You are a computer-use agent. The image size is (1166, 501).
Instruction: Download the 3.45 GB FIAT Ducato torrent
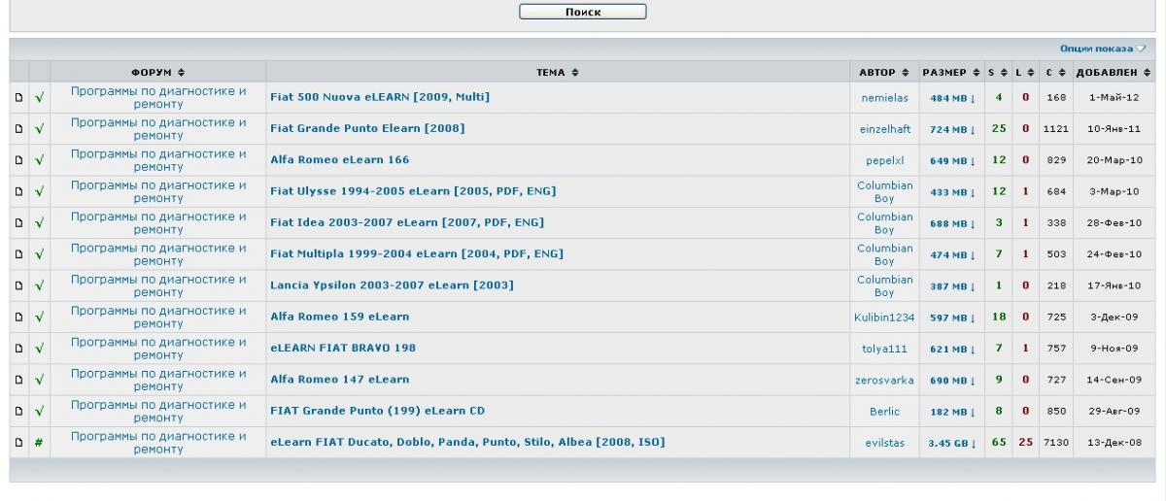(x=951, y=443)
